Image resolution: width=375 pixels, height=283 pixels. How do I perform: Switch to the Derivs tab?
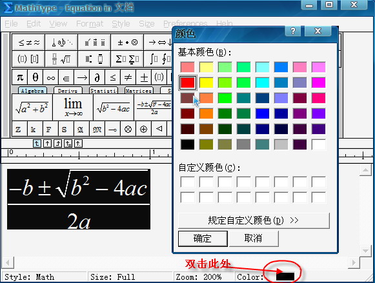coord(68,90)
